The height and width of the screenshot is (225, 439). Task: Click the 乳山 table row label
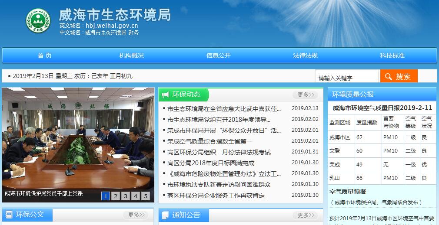(335, 178)
